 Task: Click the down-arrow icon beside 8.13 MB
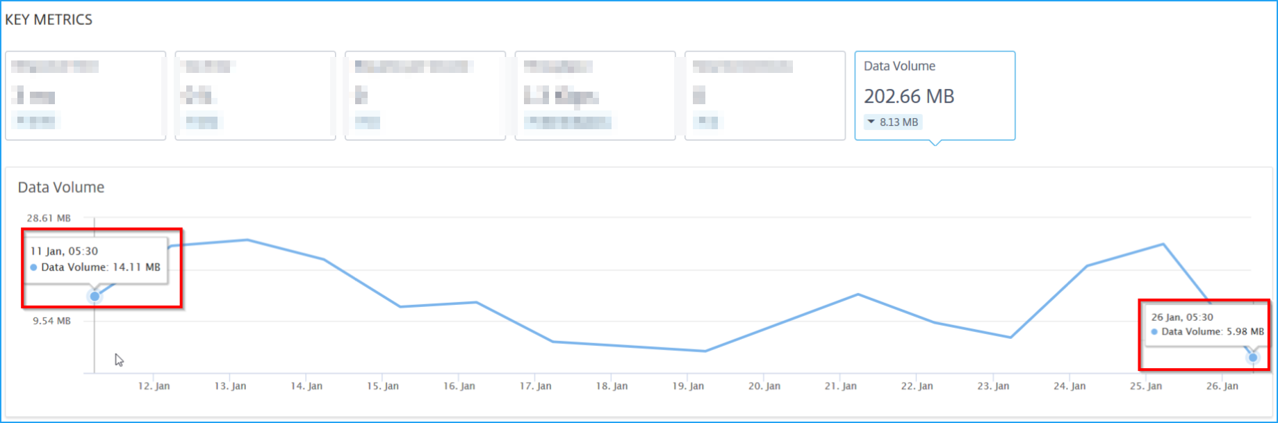click(871, 122)
